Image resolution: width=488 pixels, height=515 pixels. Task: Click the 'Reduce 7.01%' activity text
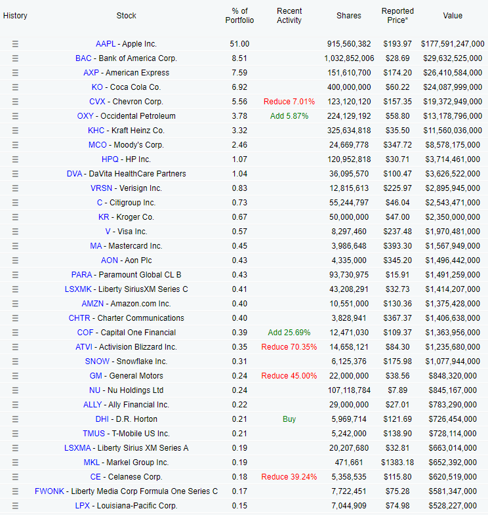(289, 102)
